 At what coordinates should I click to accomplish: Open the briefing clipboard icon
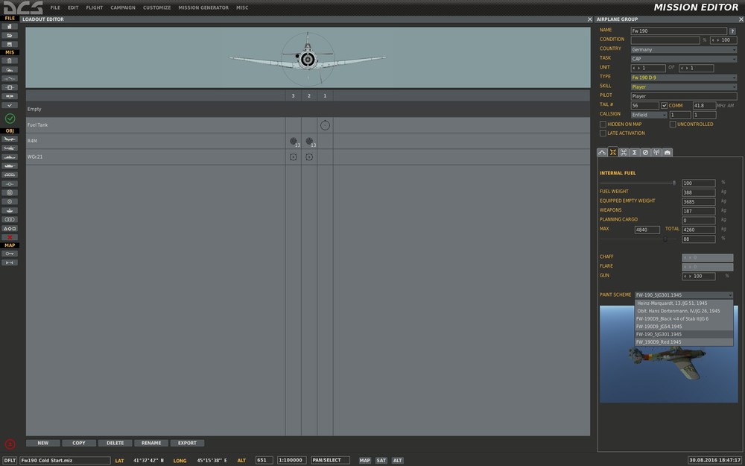tap(10, 61)
